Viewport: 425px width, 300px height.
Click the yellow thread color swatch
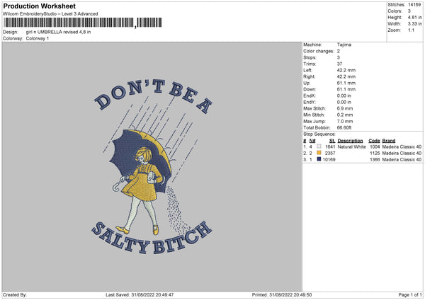(x=319, y=153)
